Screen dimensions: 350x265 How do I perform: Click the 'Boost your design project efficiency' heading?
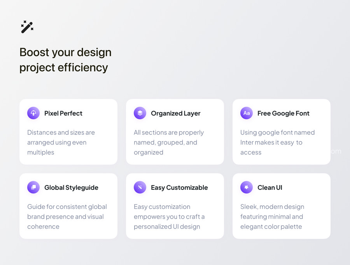pyautogui.click(x=65, y=60)
